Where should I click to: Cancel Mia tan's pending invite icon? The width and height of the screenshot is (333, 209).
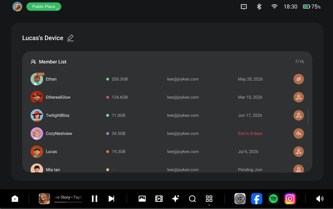(299, 169)
